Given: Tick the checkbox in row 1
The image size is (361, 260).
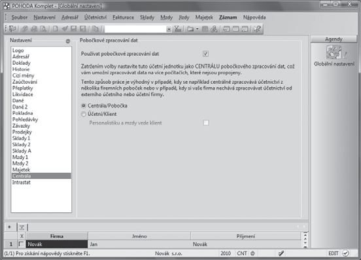Looking at the screenshot, I should [21, 244].
